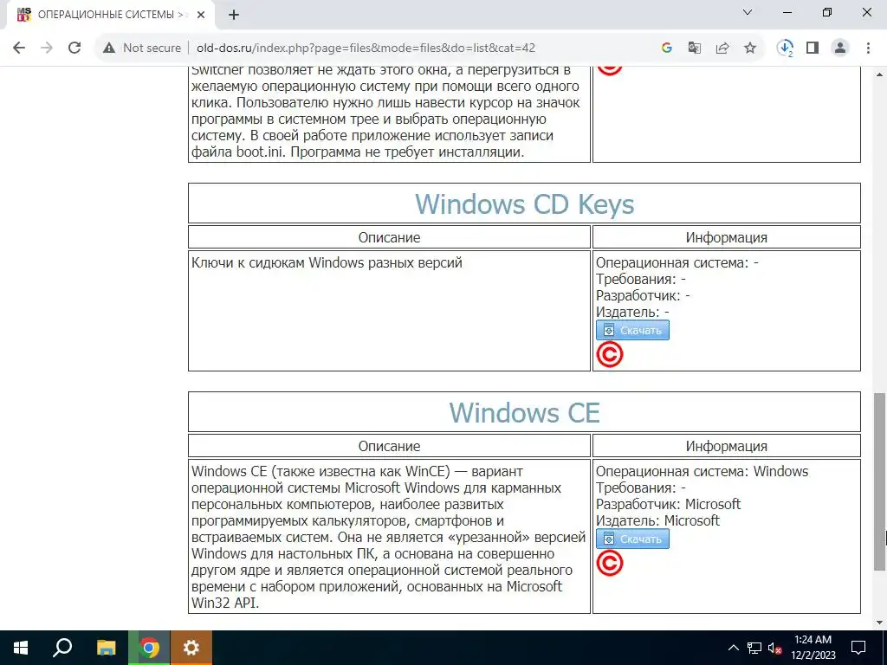Click the scrollbar down arrow

tap(879, 623)
